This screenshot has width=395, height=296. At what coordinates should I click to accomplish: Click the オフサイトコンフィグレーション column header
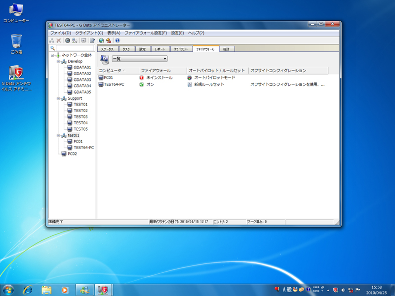click(278, 71)
